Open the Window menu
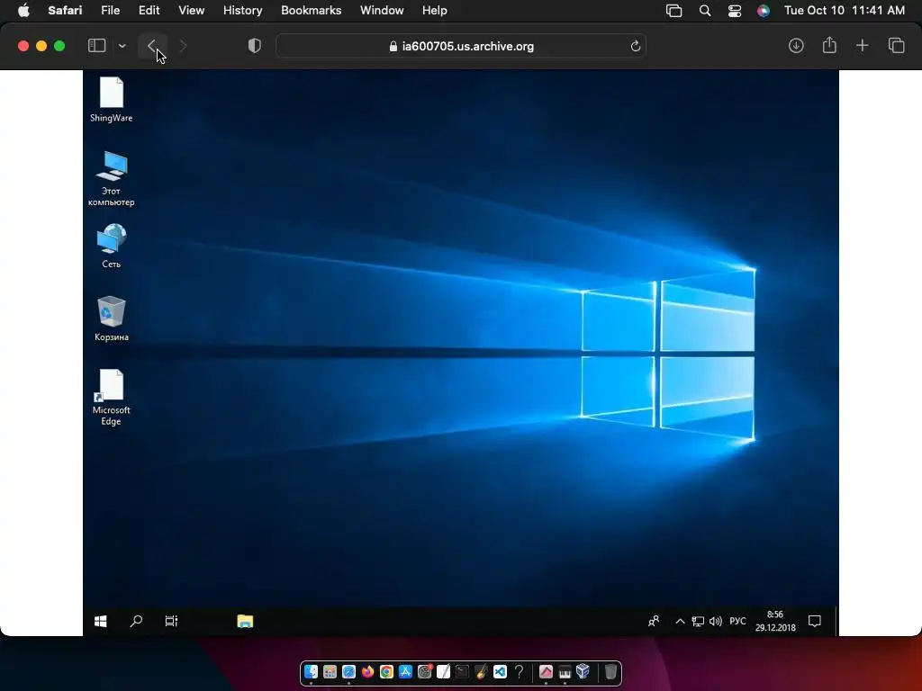The image size is (922, 691). click(x=382, y=10)
